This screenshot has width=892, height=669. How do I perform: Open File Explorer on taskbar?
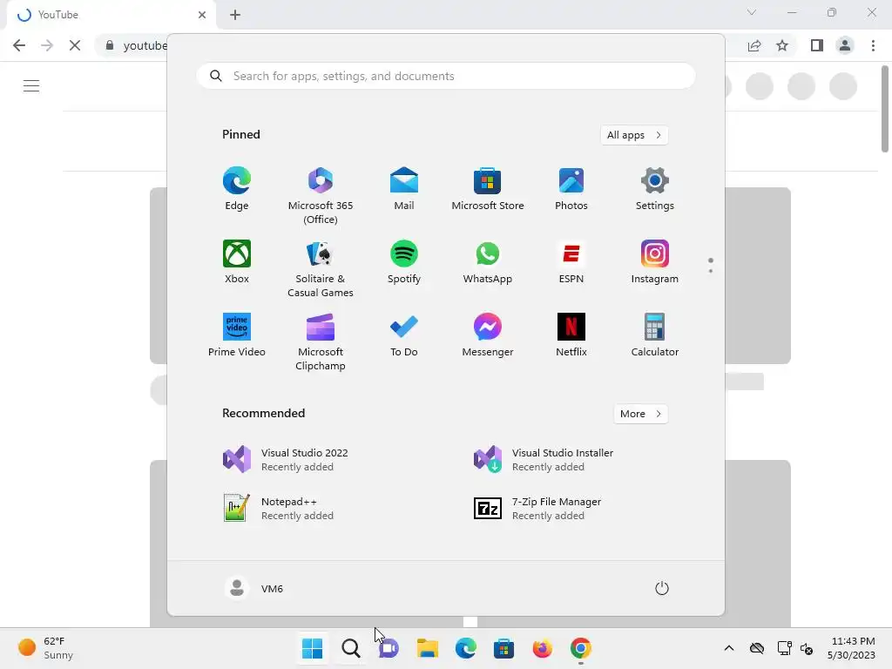click(427, 648)
